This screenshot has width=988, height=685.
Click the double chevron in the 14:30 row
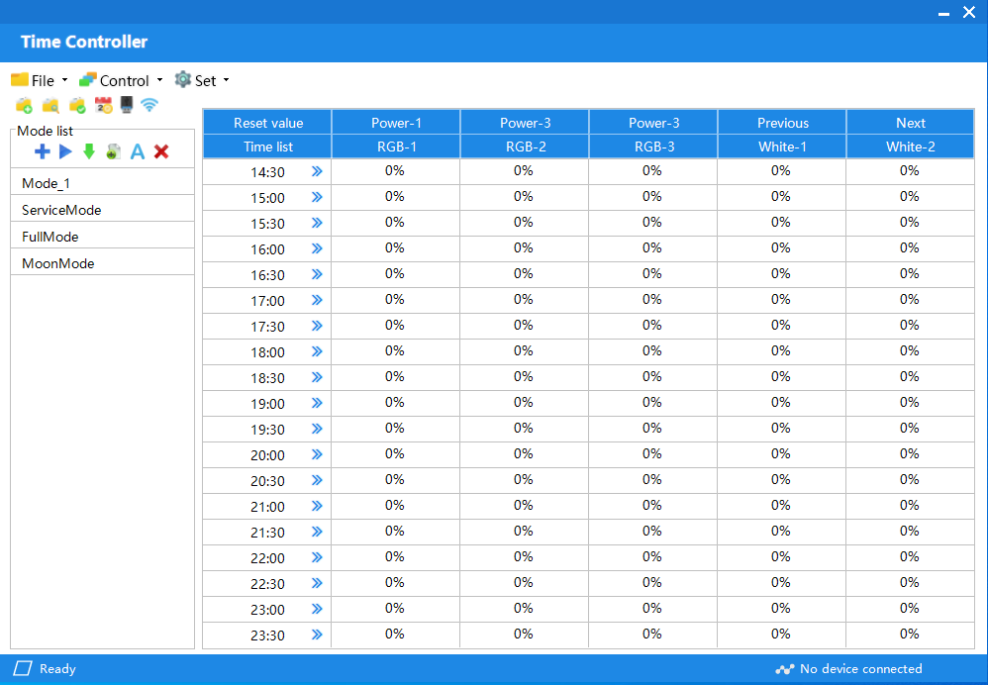(x=317, y=171)
